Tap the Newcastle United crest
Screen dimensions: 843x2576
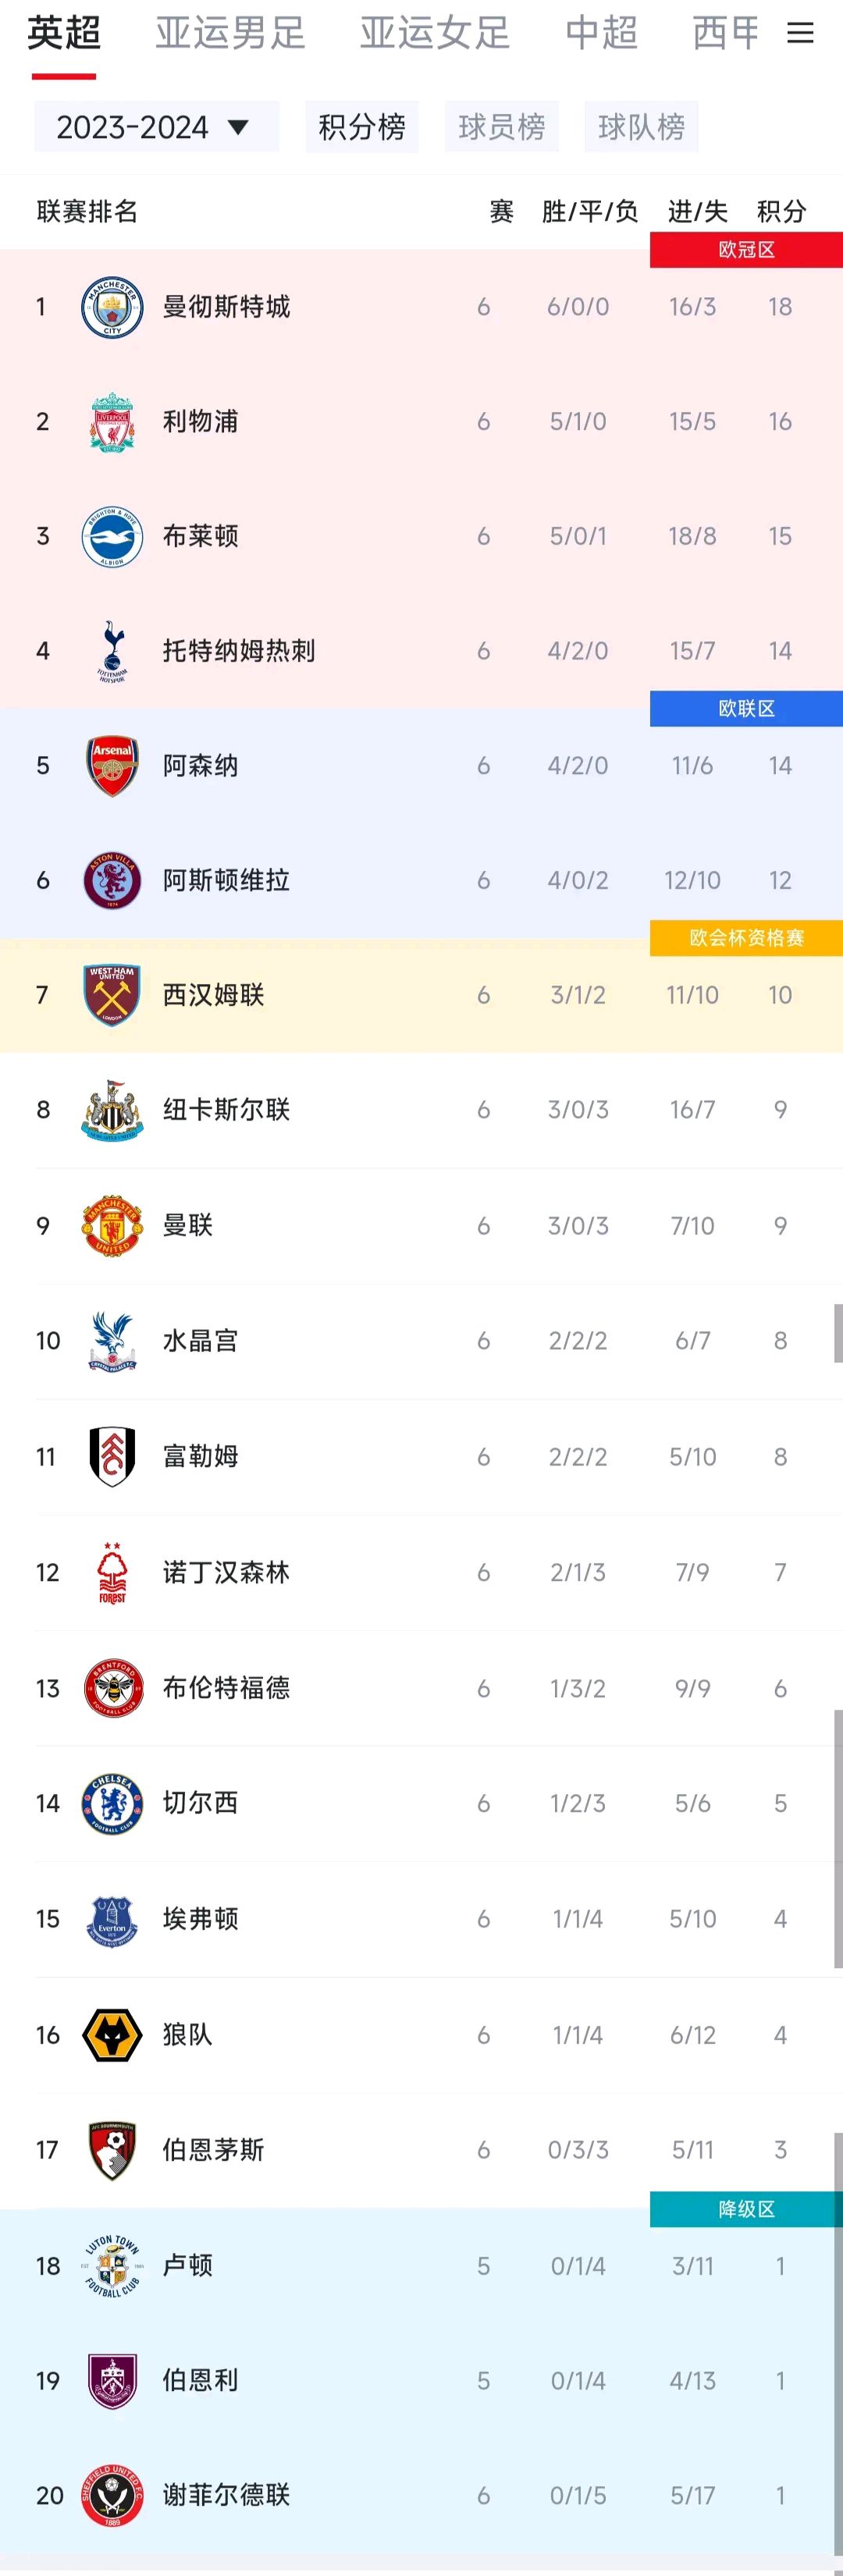[112, 1110]
